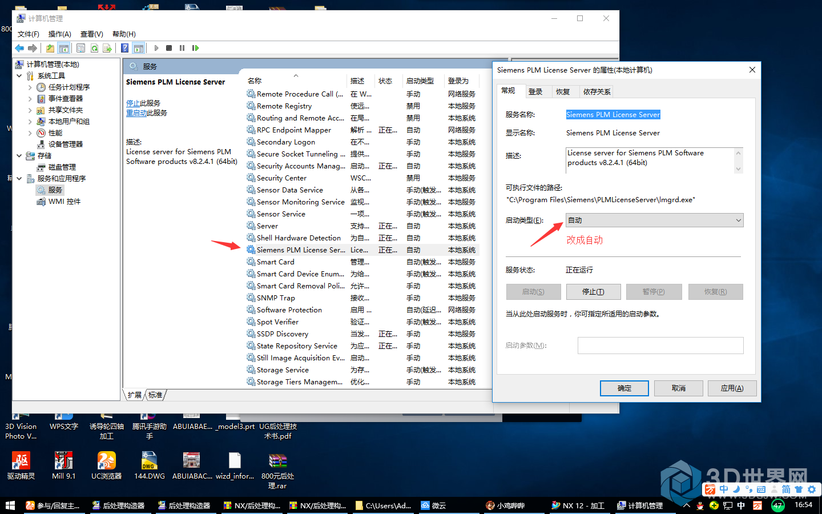Open the UC浏览器 desktop icon
This screenshot has width=822, height=514.
107,465
